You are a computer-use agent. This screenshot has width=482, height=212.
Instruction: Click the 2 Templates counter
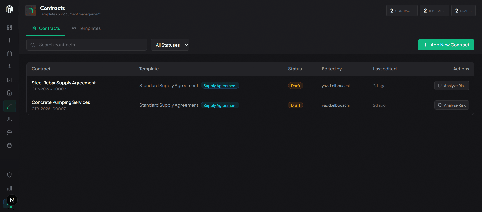[435, 11]
